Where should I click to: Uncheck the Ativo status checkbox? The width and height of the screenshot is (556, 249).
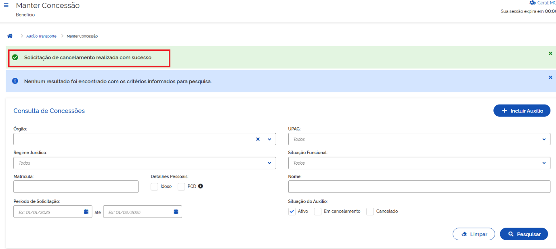pos(292,211)
